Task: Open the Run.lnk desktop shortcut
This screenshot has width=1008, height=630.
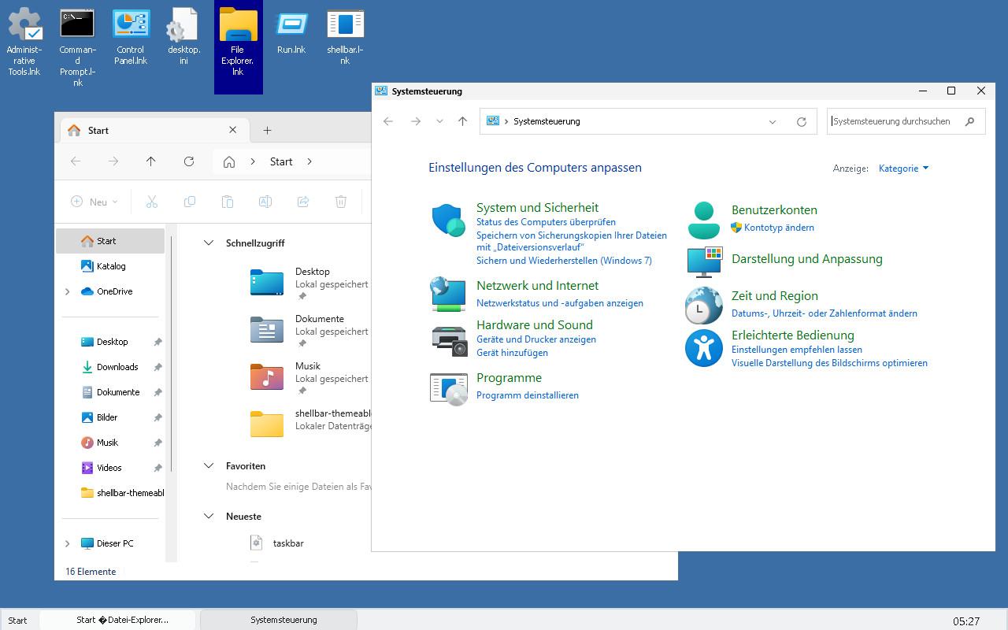Action: (291, 24)
